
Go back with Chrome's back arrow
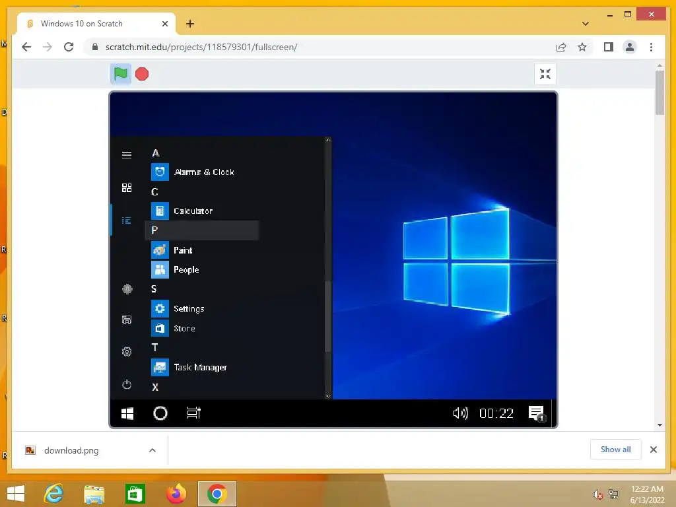click(x=26, y=47)
